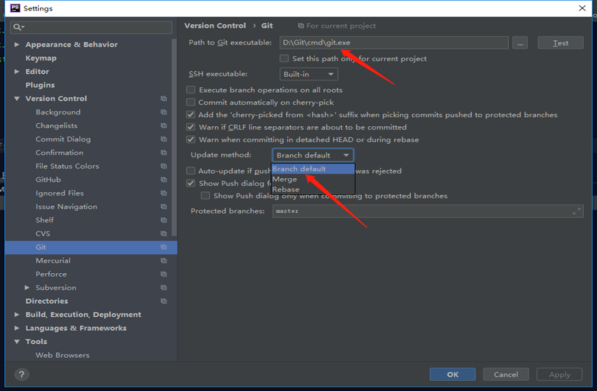Open the Keymap settings page

pyautogui.click(x=41, y=58)
